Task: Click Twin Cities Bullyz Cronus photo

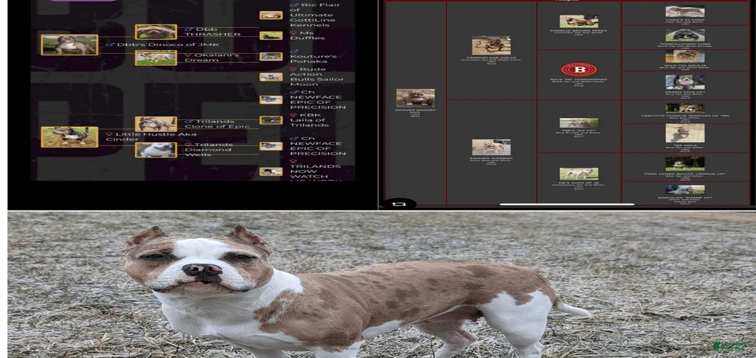Action: (x=685, y=163)
